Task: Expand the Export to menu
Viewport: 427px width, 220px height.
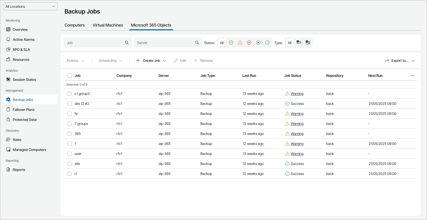Action: tap(400, 61)
